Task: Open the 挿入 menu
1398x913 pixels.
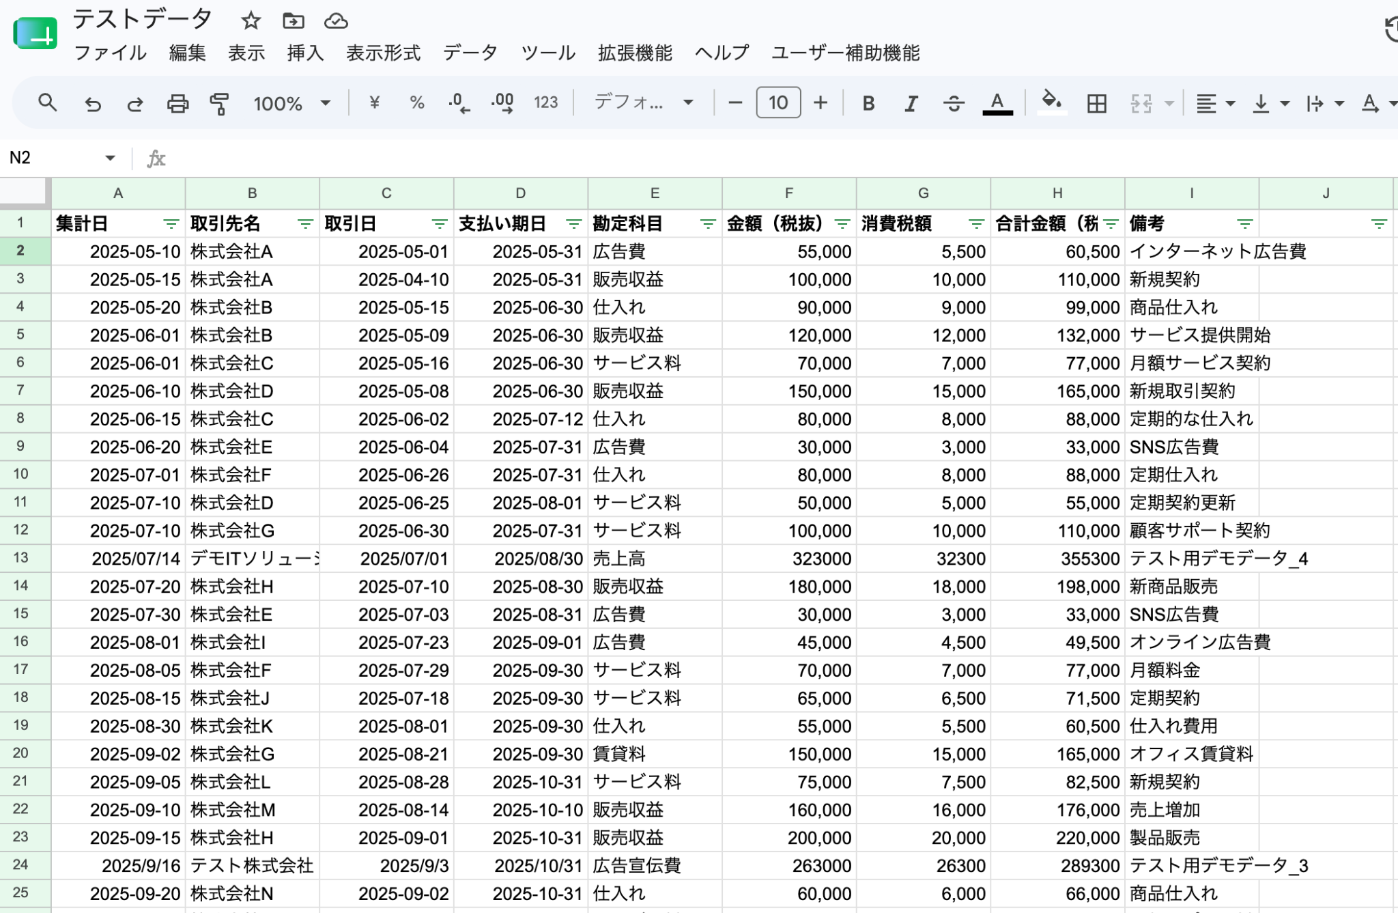Action: (305, 53)
